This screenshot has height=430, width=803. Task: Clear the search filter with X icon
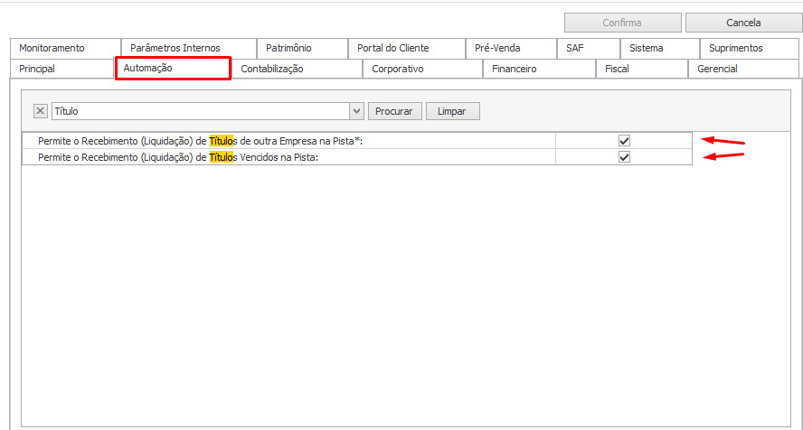[x=41, y=111]
